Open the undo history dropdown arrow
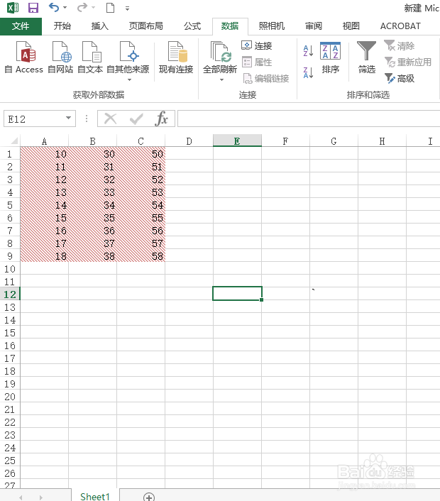 coord(65,8)
